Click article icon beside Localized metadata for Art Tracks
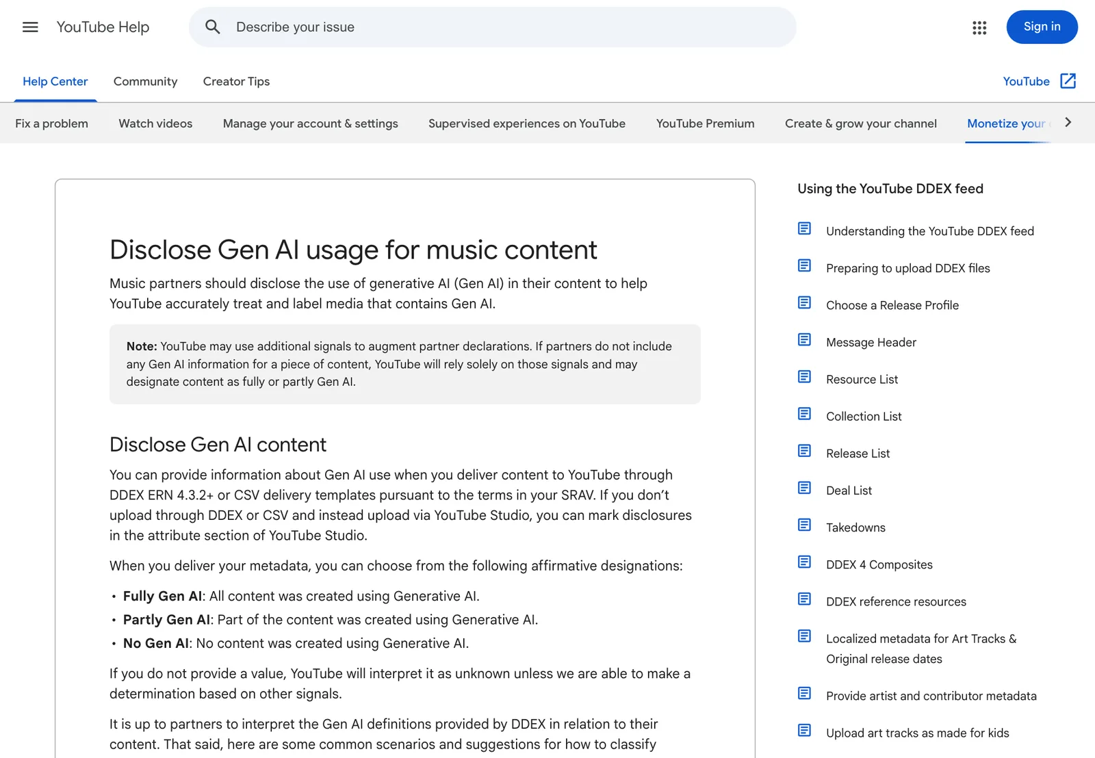Viewport: 1095px width, 758px height. (804, 636)
